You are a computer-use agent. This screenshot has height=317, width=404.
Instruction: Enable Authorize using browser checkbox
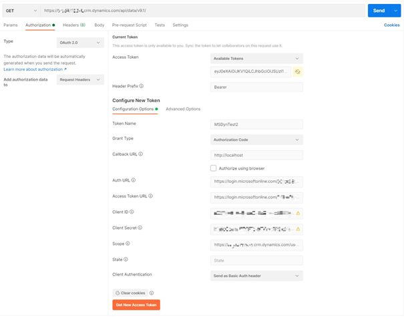[x=214, y=168]
